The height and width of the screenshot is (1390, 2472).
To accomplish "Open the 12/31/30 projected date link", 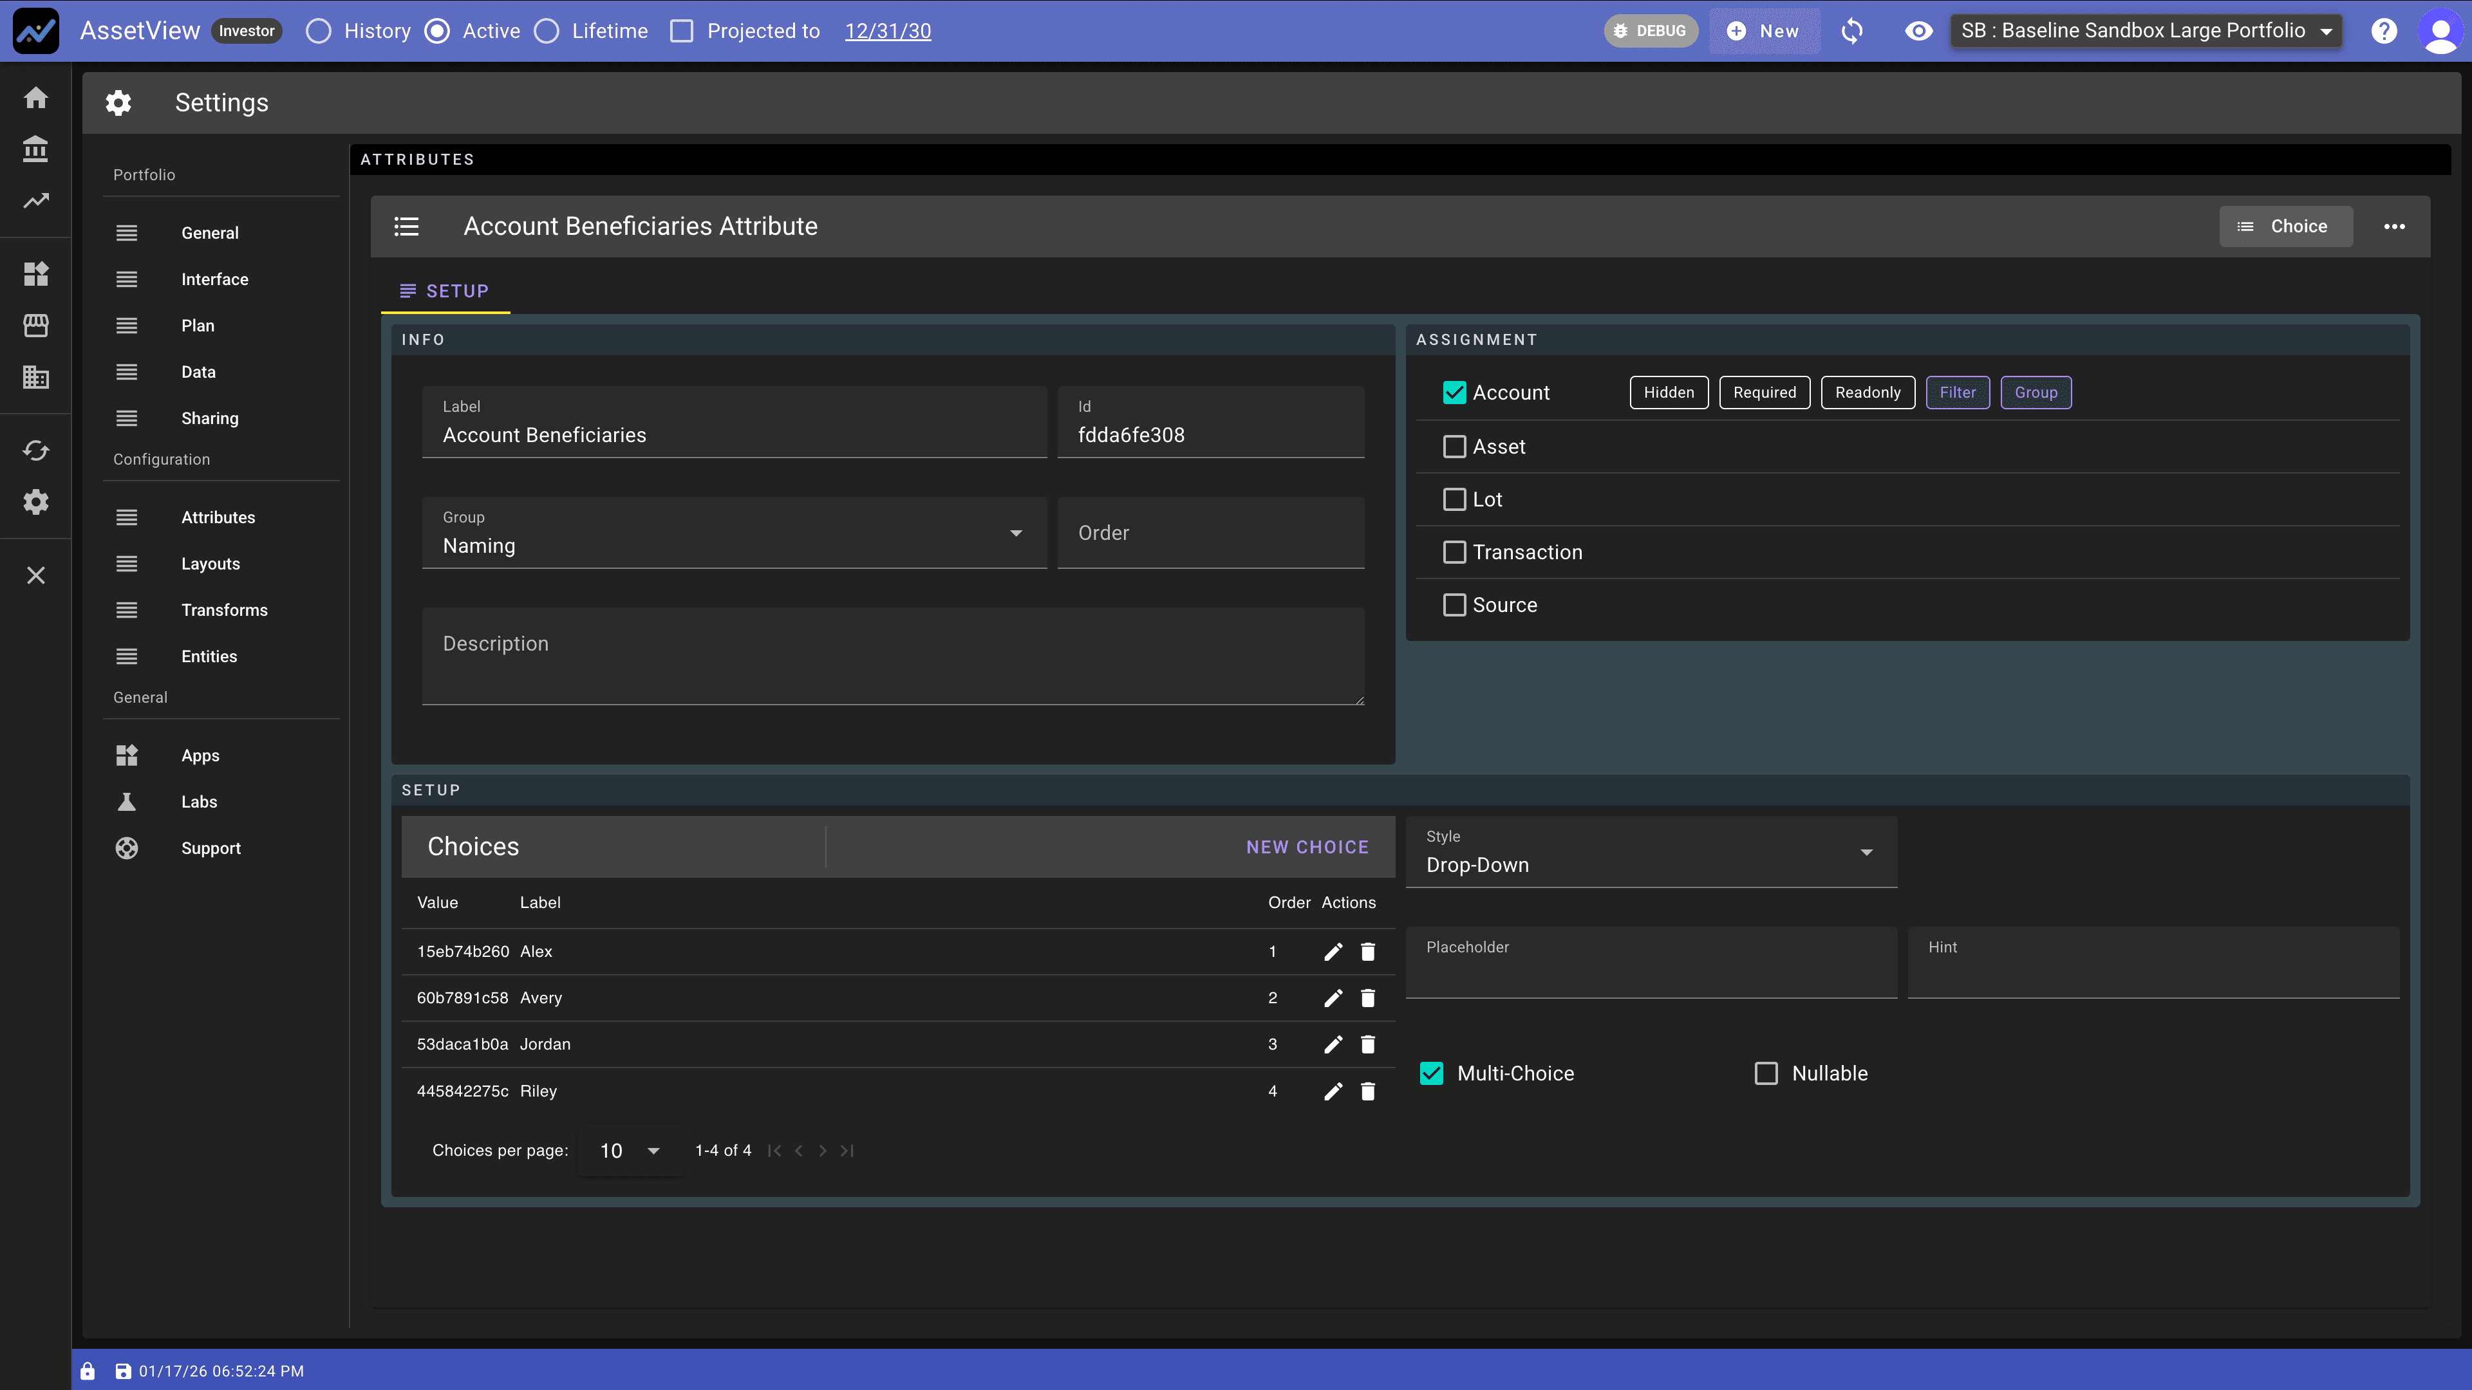I will click(x=888, y=31).
